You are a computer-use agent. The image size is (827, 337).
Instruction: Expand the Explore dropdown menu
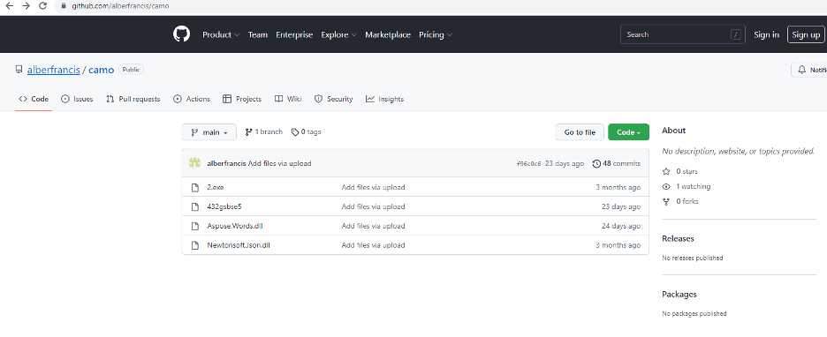(x=338, y=34)
